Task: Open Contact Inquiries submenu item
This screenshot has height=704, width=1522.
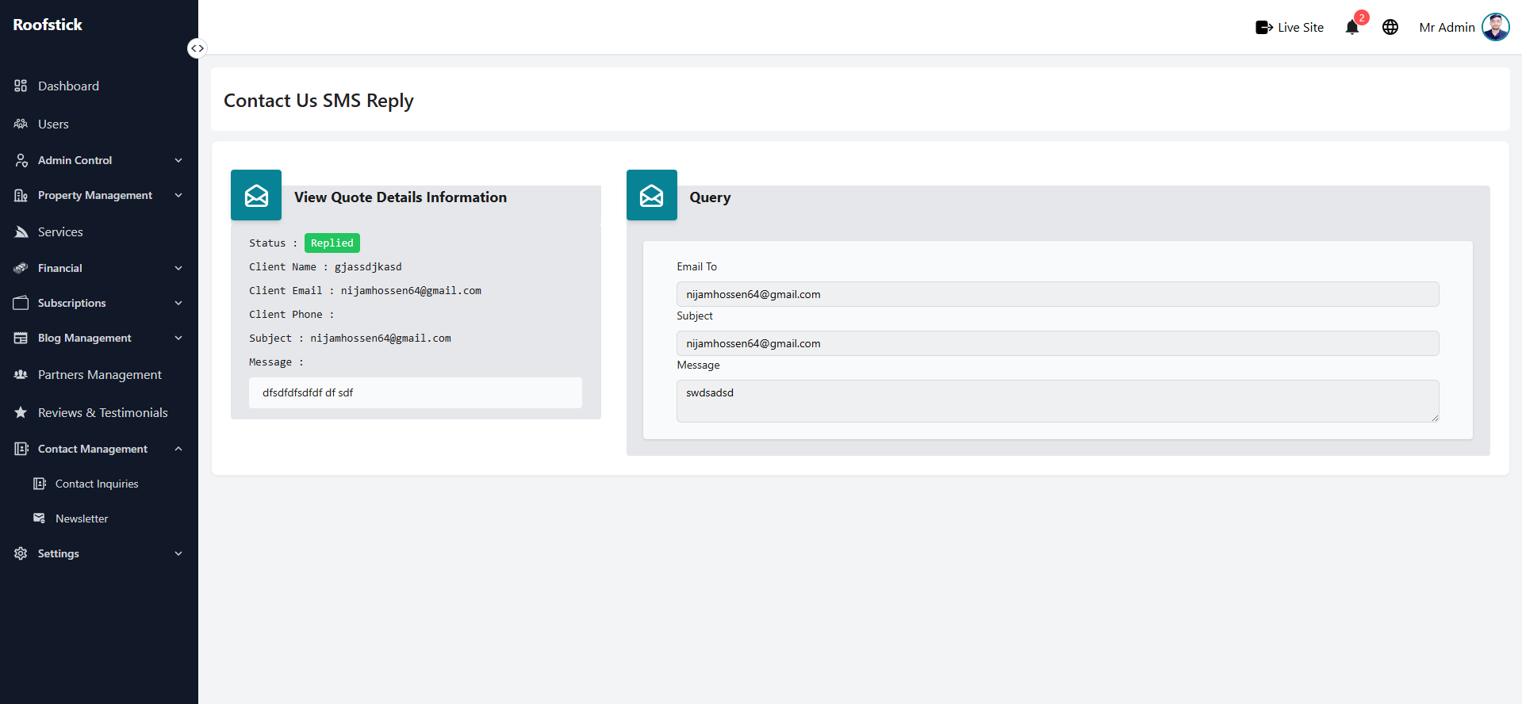Action: point(97,484)
